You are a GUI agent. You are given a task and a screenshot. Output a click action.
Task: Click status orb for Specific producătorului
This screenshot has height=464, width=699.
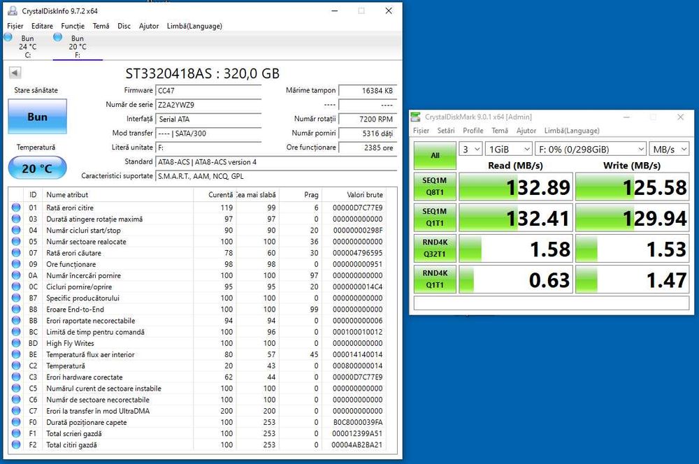coord(16,298)
